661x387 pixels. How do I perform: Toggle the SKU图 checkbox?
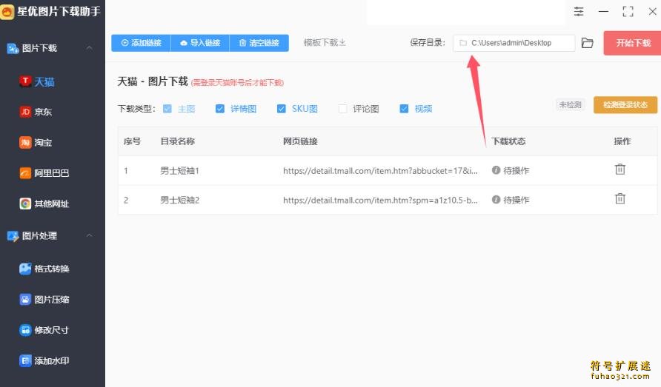pos(282,109)
